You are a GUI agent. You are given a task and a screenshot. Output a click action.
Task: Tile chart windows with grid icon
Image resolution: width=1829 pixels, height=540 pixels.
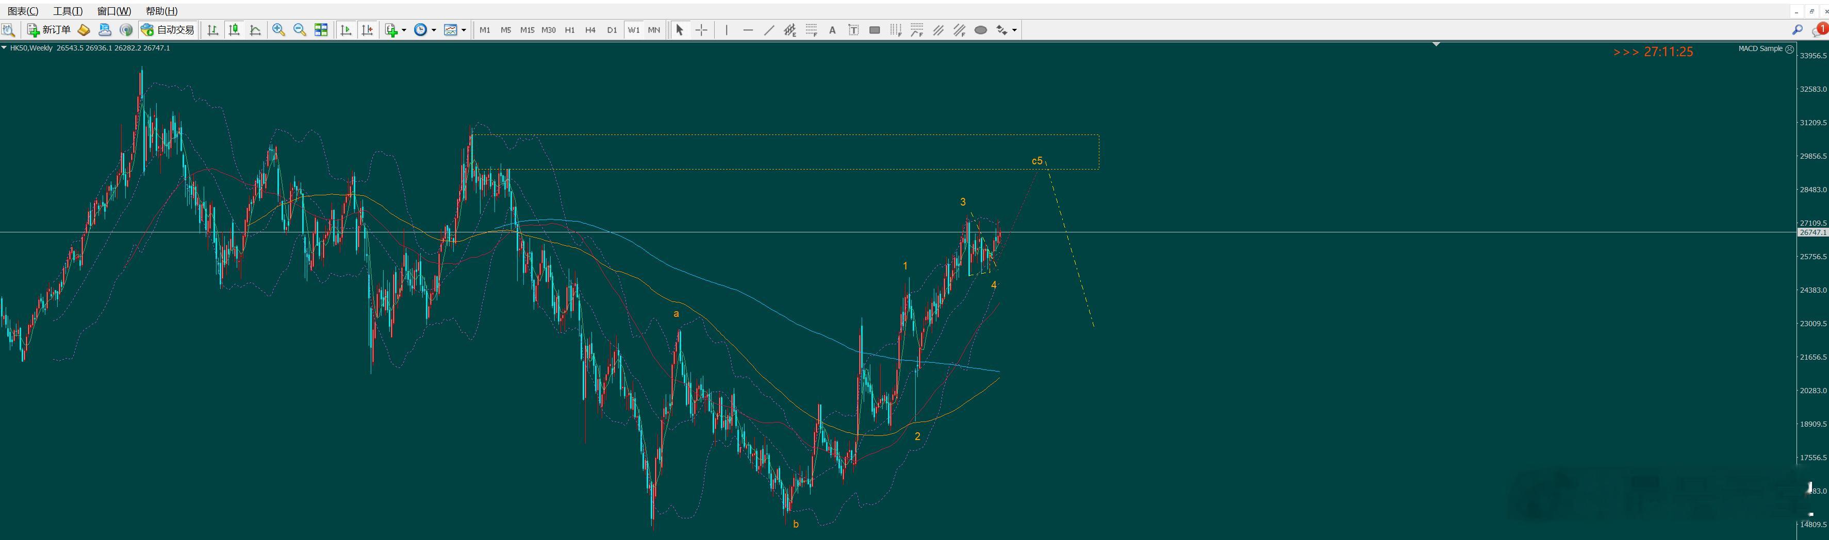(x=321, y=30)
